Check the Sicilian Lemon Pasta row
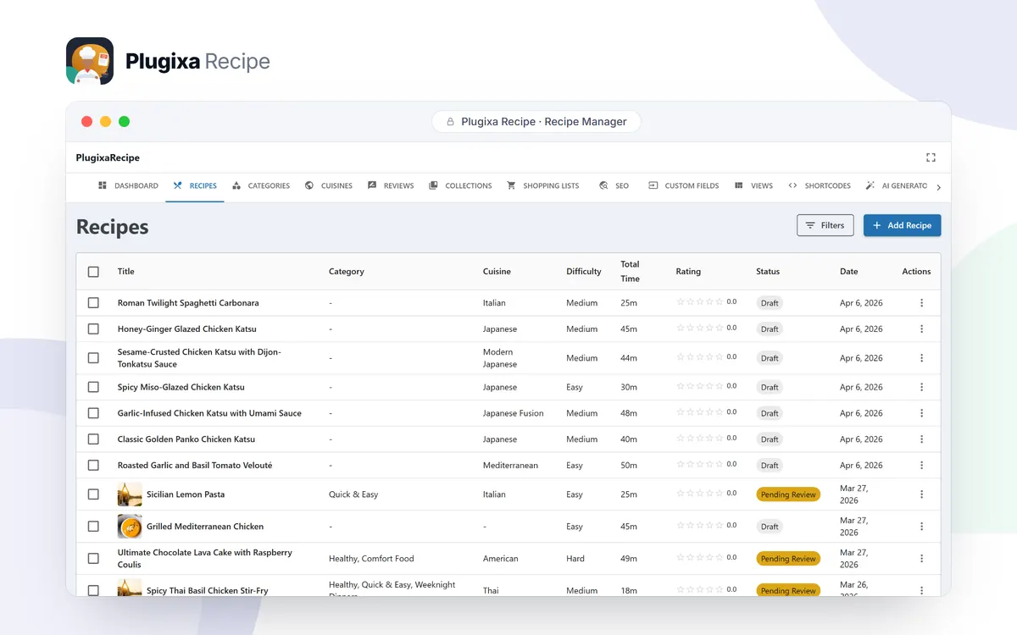Viewport: 1017px width, 635px height. tap(93, 494)
